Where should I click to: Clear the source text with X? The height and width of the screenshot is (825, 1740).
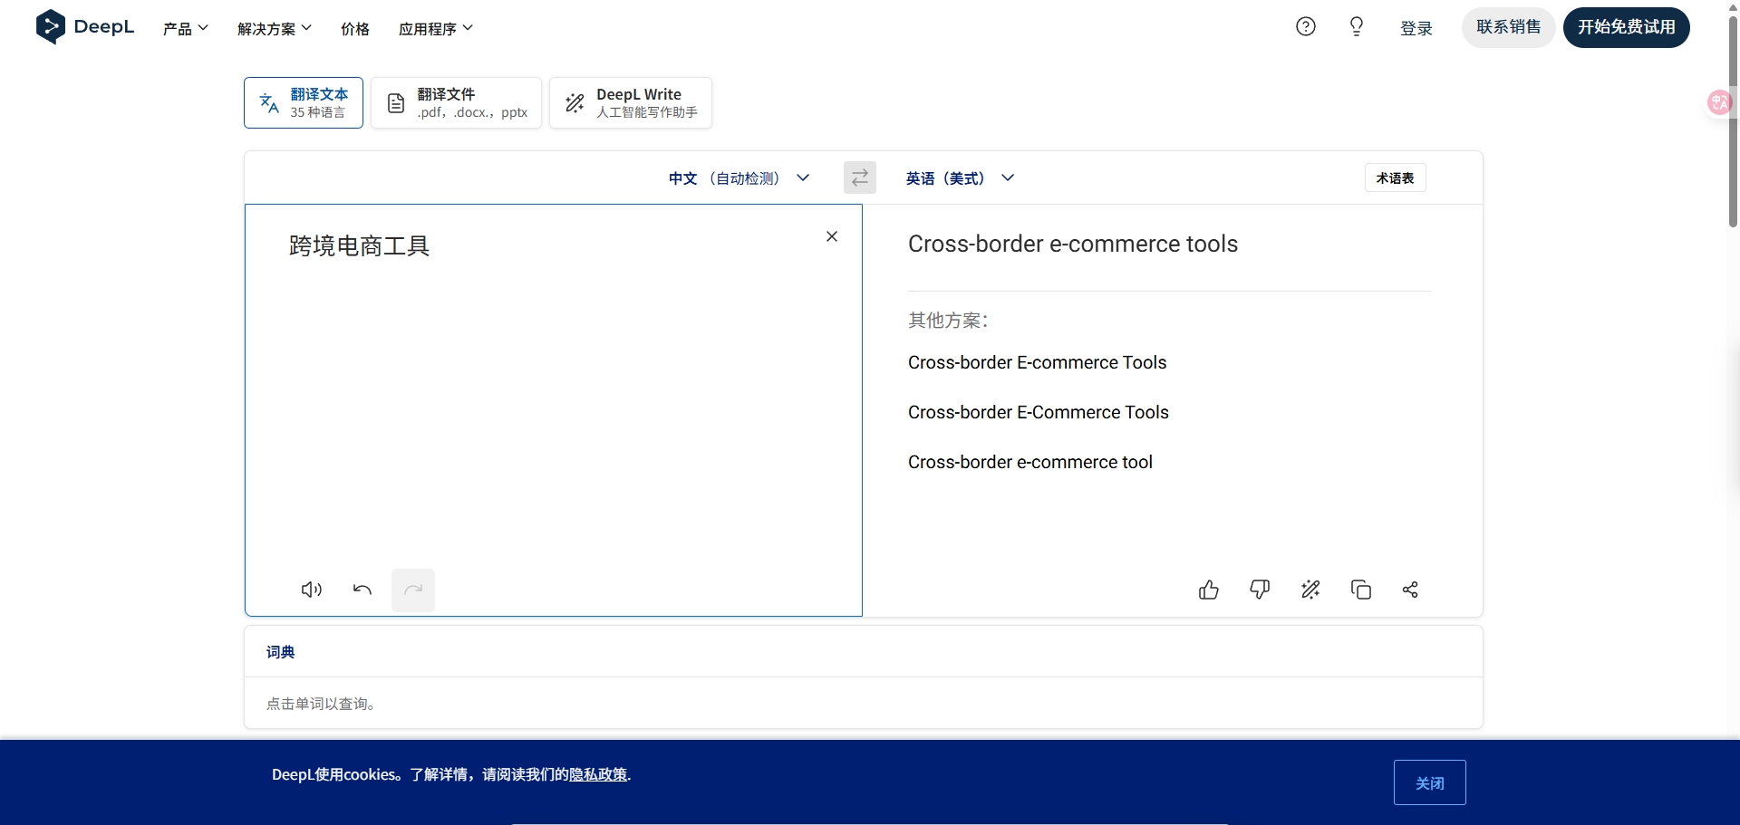[x=832, y=236]
